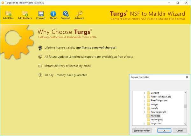
Task: Click the free updates circular icon
Action: coord(40,57)
